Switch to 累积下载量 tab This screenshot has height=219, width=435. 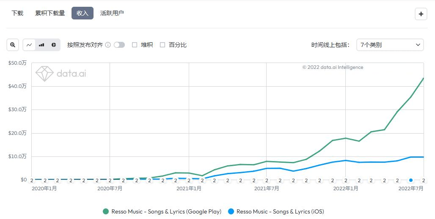tap(50, 13)
